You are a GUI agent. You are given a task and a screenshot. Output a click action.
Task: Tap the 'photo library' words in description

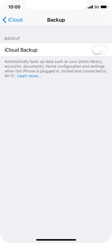coord(90,62)
